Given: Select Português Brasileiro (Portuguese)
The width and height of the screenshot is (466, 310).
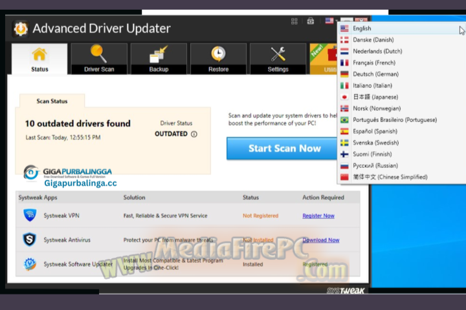Looking at the screenshot, I should point(401,120).
